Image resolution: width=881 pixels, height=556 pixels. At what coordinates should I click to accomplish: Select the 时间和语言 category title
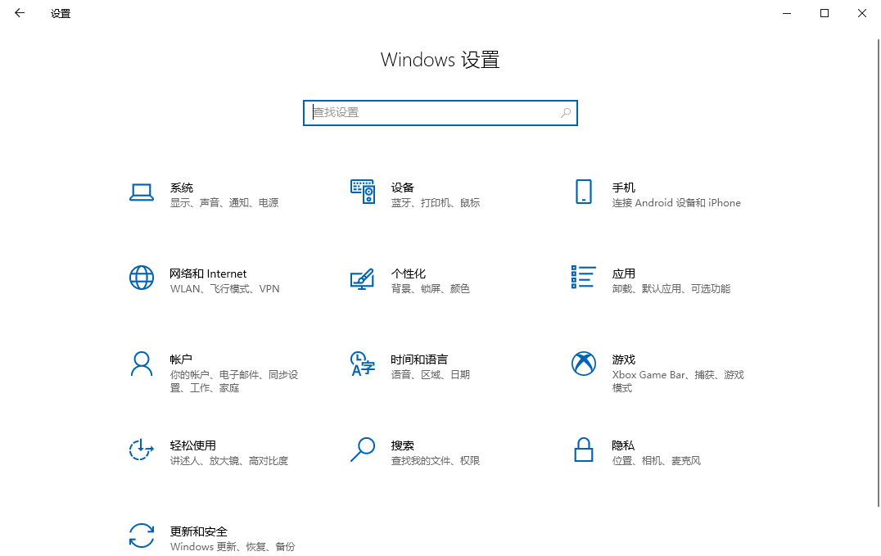(x=419, y=359)
